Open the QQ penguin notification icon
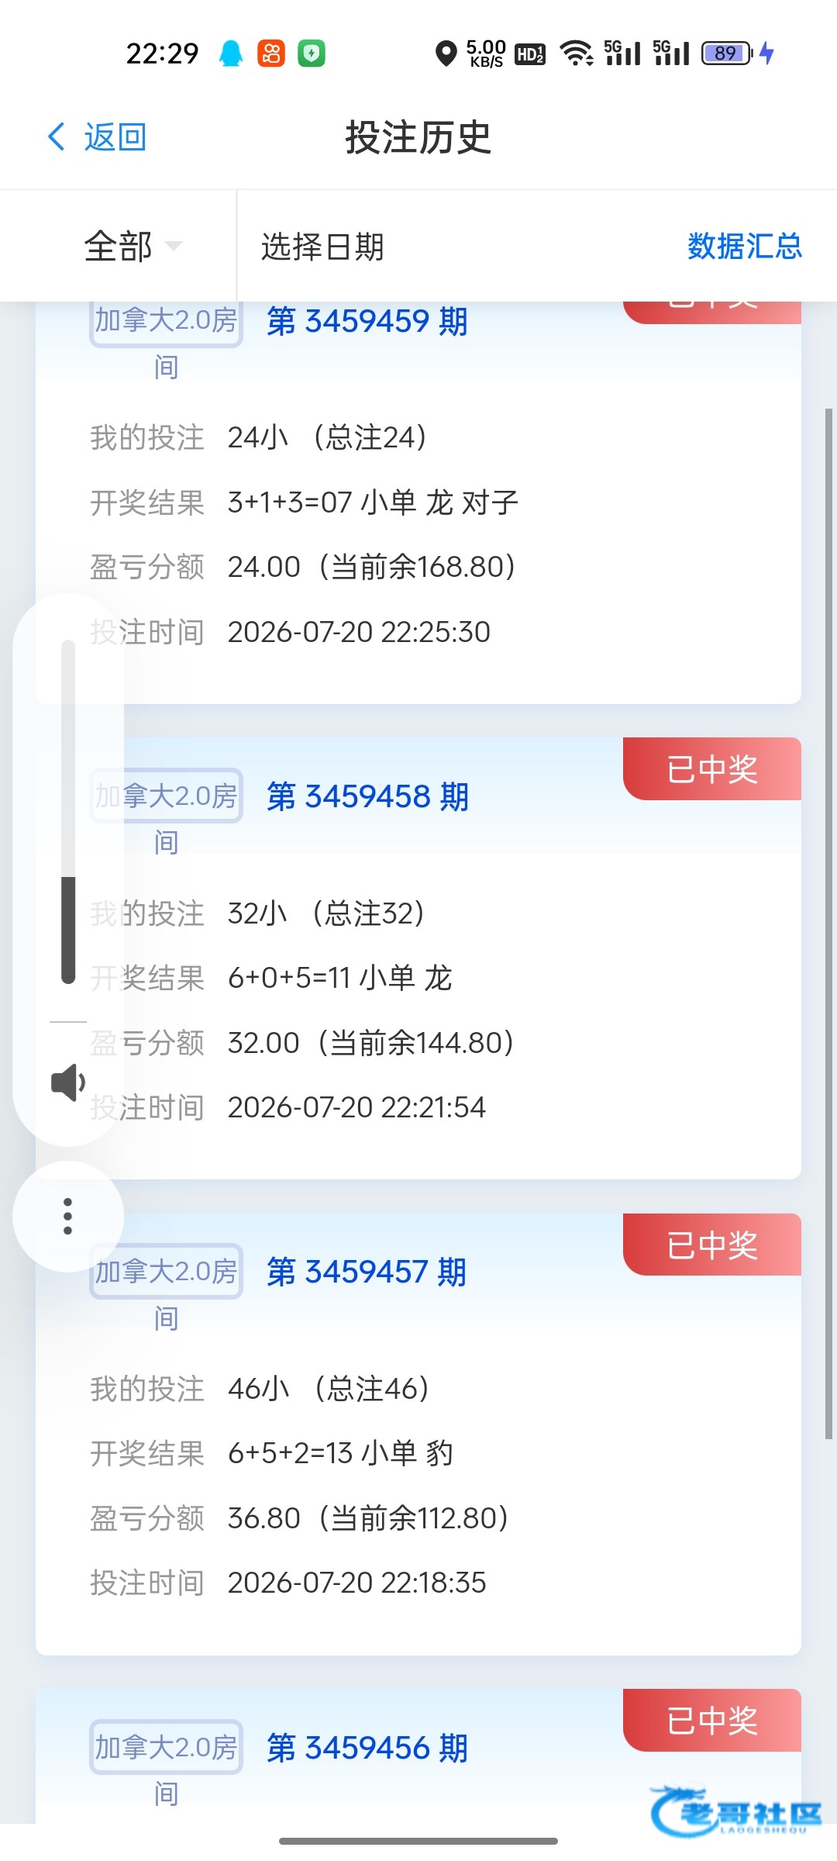 tap(231, 54)
